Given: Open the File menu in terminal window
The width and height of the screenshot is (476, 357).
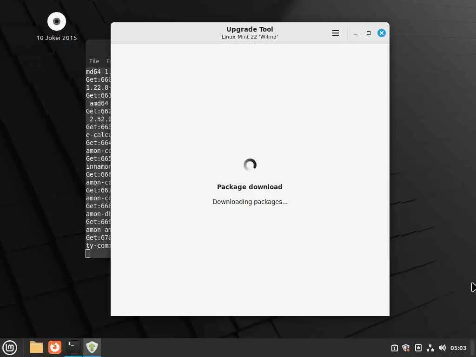Looking at the screenshot, I should (94, 61).
